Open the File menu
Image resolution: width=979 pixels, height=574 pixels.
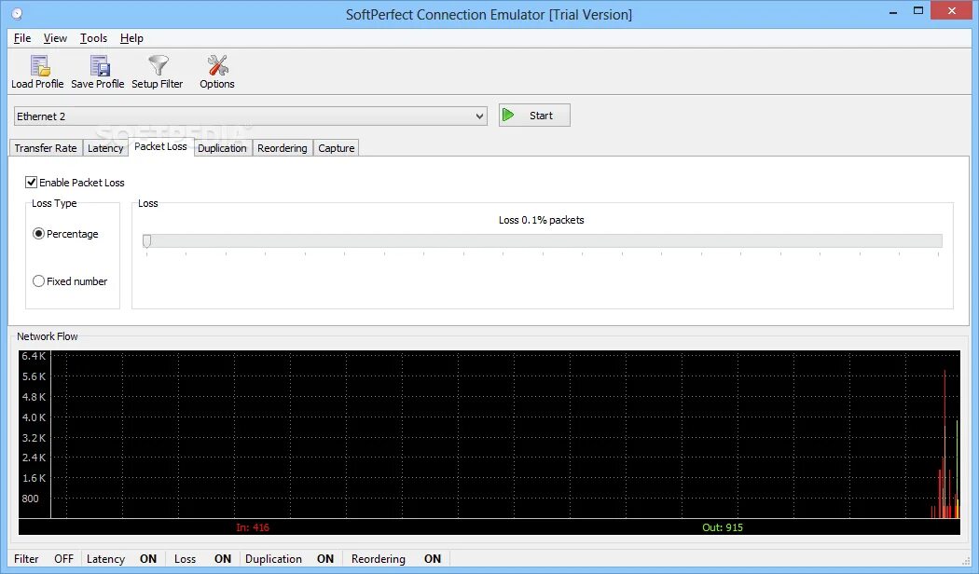[x=22, y=38]
